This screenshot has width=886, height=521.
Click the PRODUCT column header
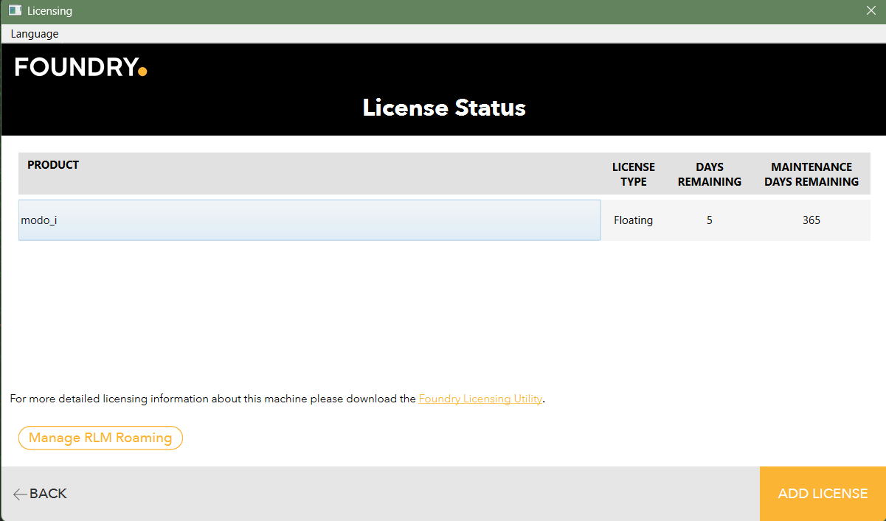click(53, 165)
